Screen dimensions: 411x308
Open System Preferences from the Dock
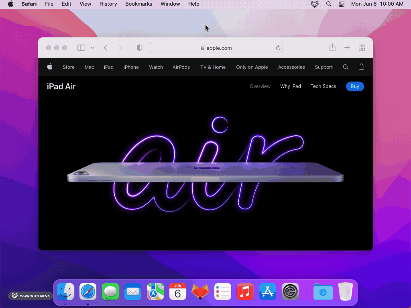click(x=290, y=292)
